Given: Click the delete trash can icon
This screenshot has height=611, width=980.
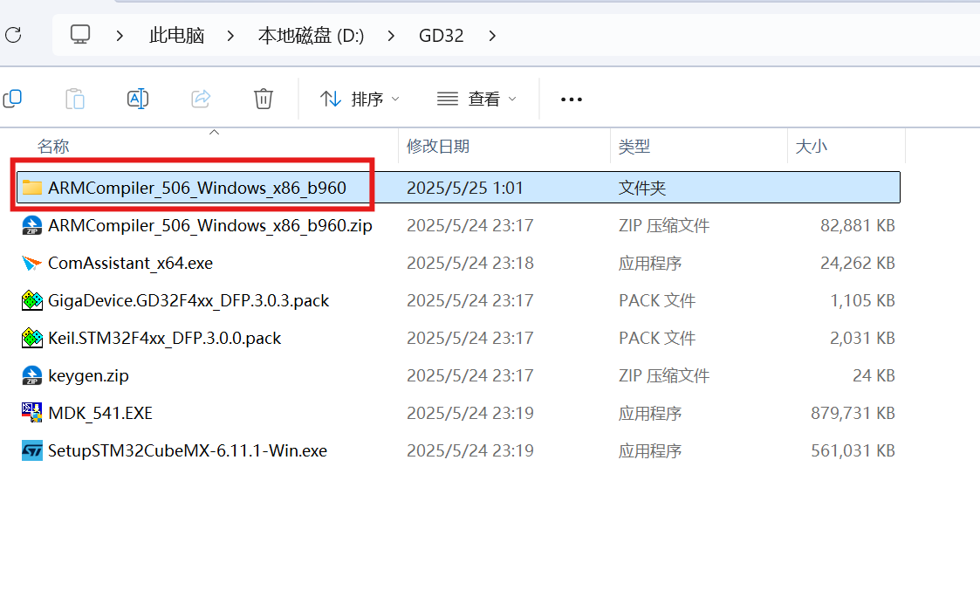Looking at the screenshot, I should coord(264,99).
